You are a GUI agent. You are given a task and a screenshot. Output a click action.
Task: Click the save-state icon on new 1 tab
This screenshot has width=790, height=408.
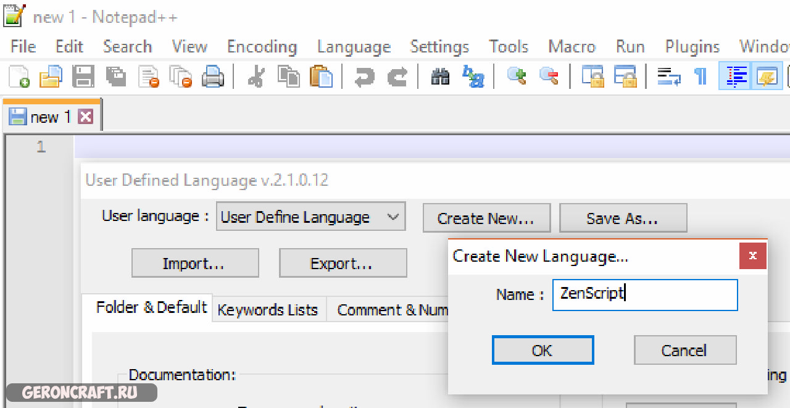18,117
